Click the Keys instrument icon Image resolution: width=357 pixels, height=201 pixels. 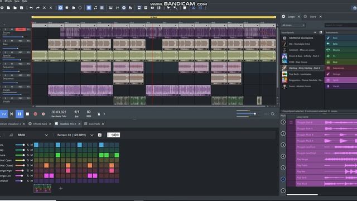click(x=328, y=62)
